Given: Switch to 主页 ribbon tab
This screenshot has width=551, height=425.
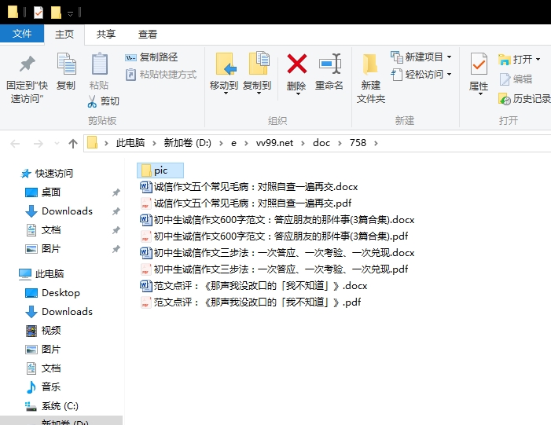Looking at the screenshot, I should [x=64, y=35].
